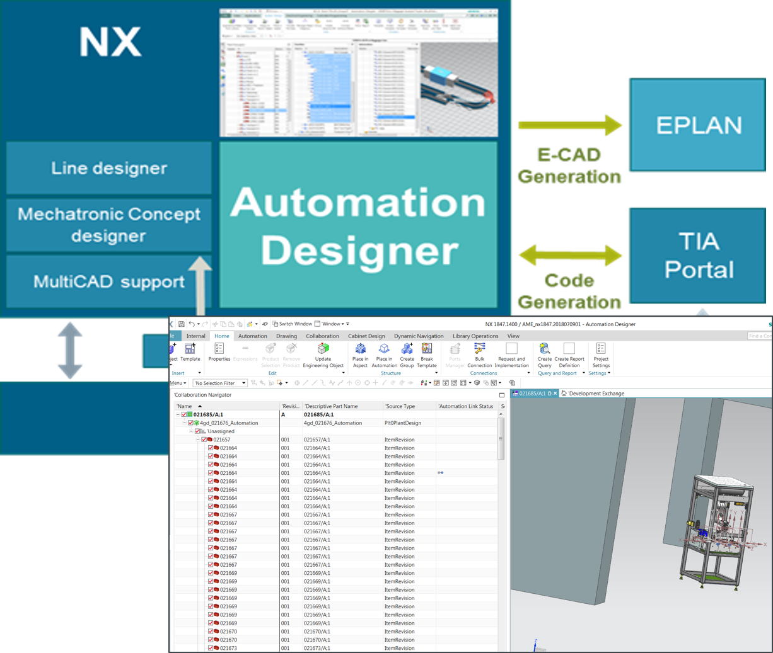Image resolution: width=773 pixels, height=653 pixels.
Task: Sort by clicking the Name column header
Action: [184, 406]
